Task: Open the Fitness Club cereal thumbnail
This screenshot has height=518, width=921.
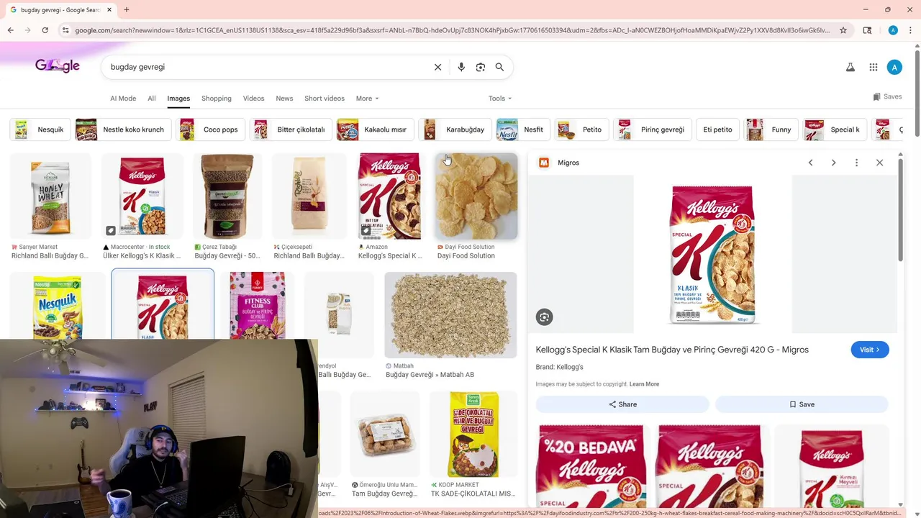Action: coord(257,306)
